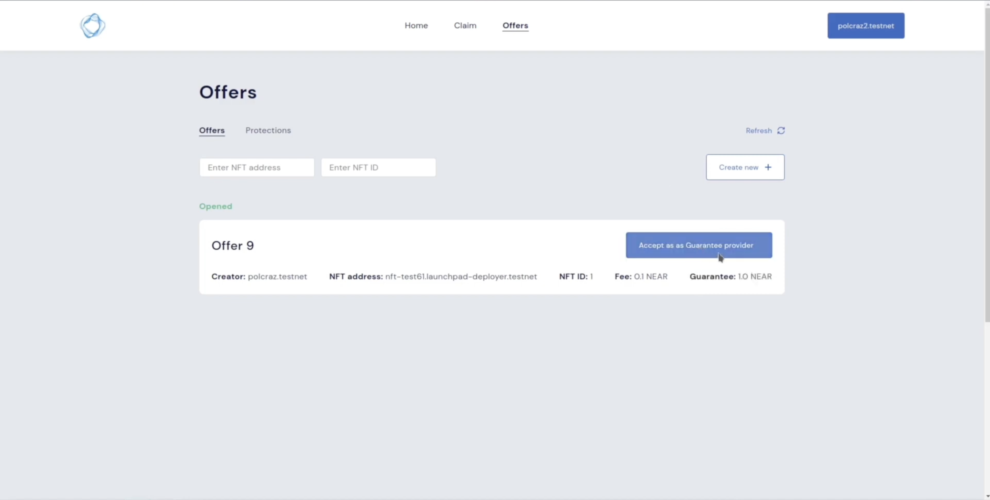Select the Offers item in top navigation

[515, 25]
